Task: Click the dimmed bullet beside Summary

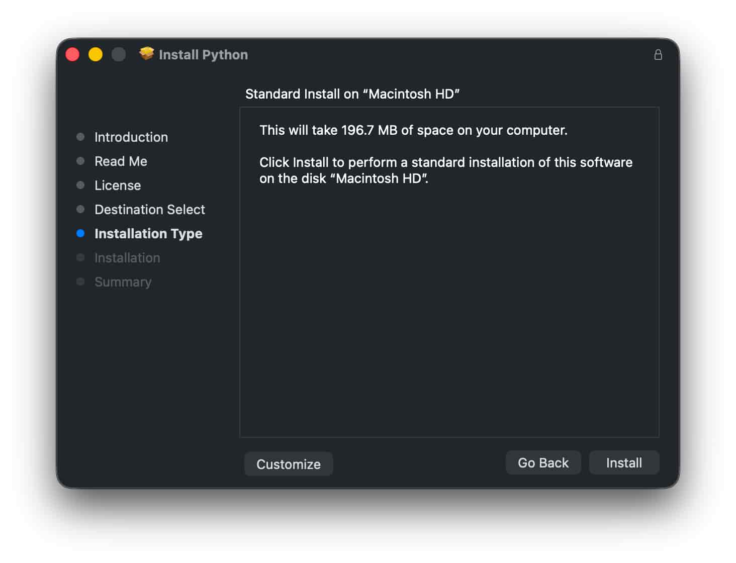Action: [x=80, y=281]
